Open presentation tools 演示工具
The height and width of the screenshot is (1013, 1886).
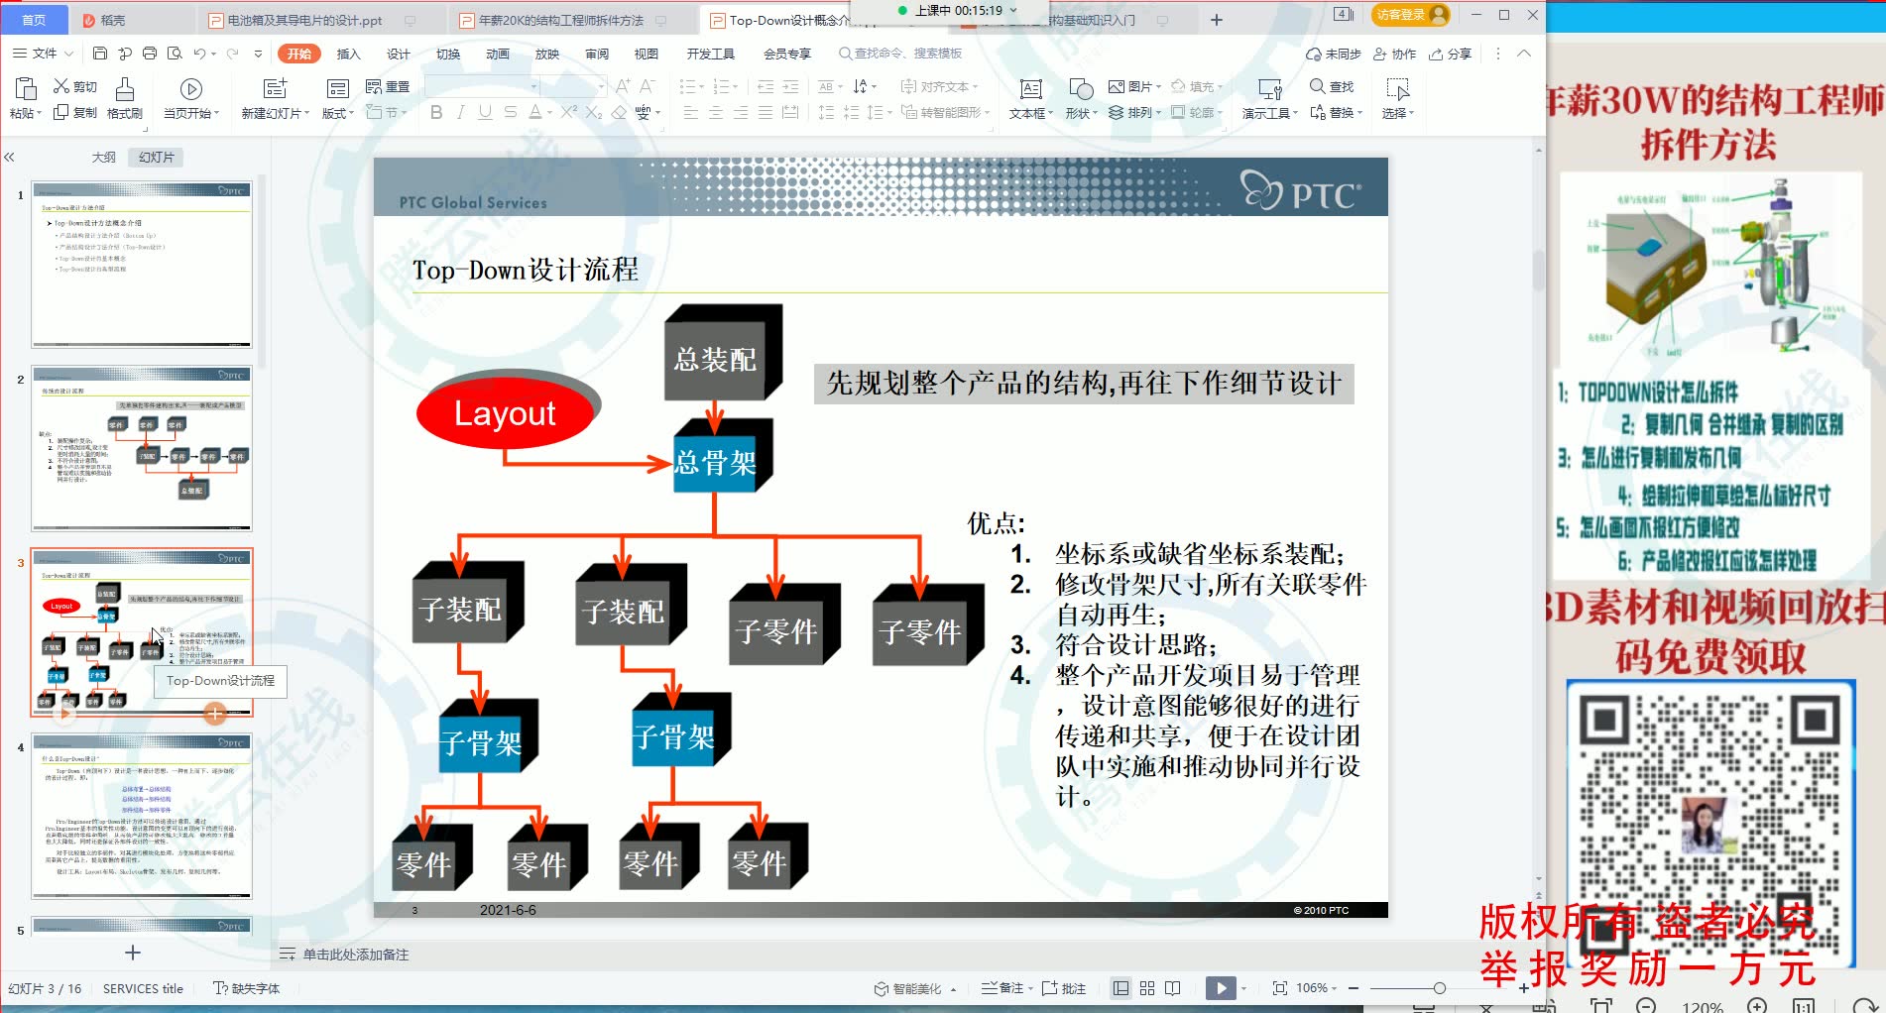pos(1270,99)
